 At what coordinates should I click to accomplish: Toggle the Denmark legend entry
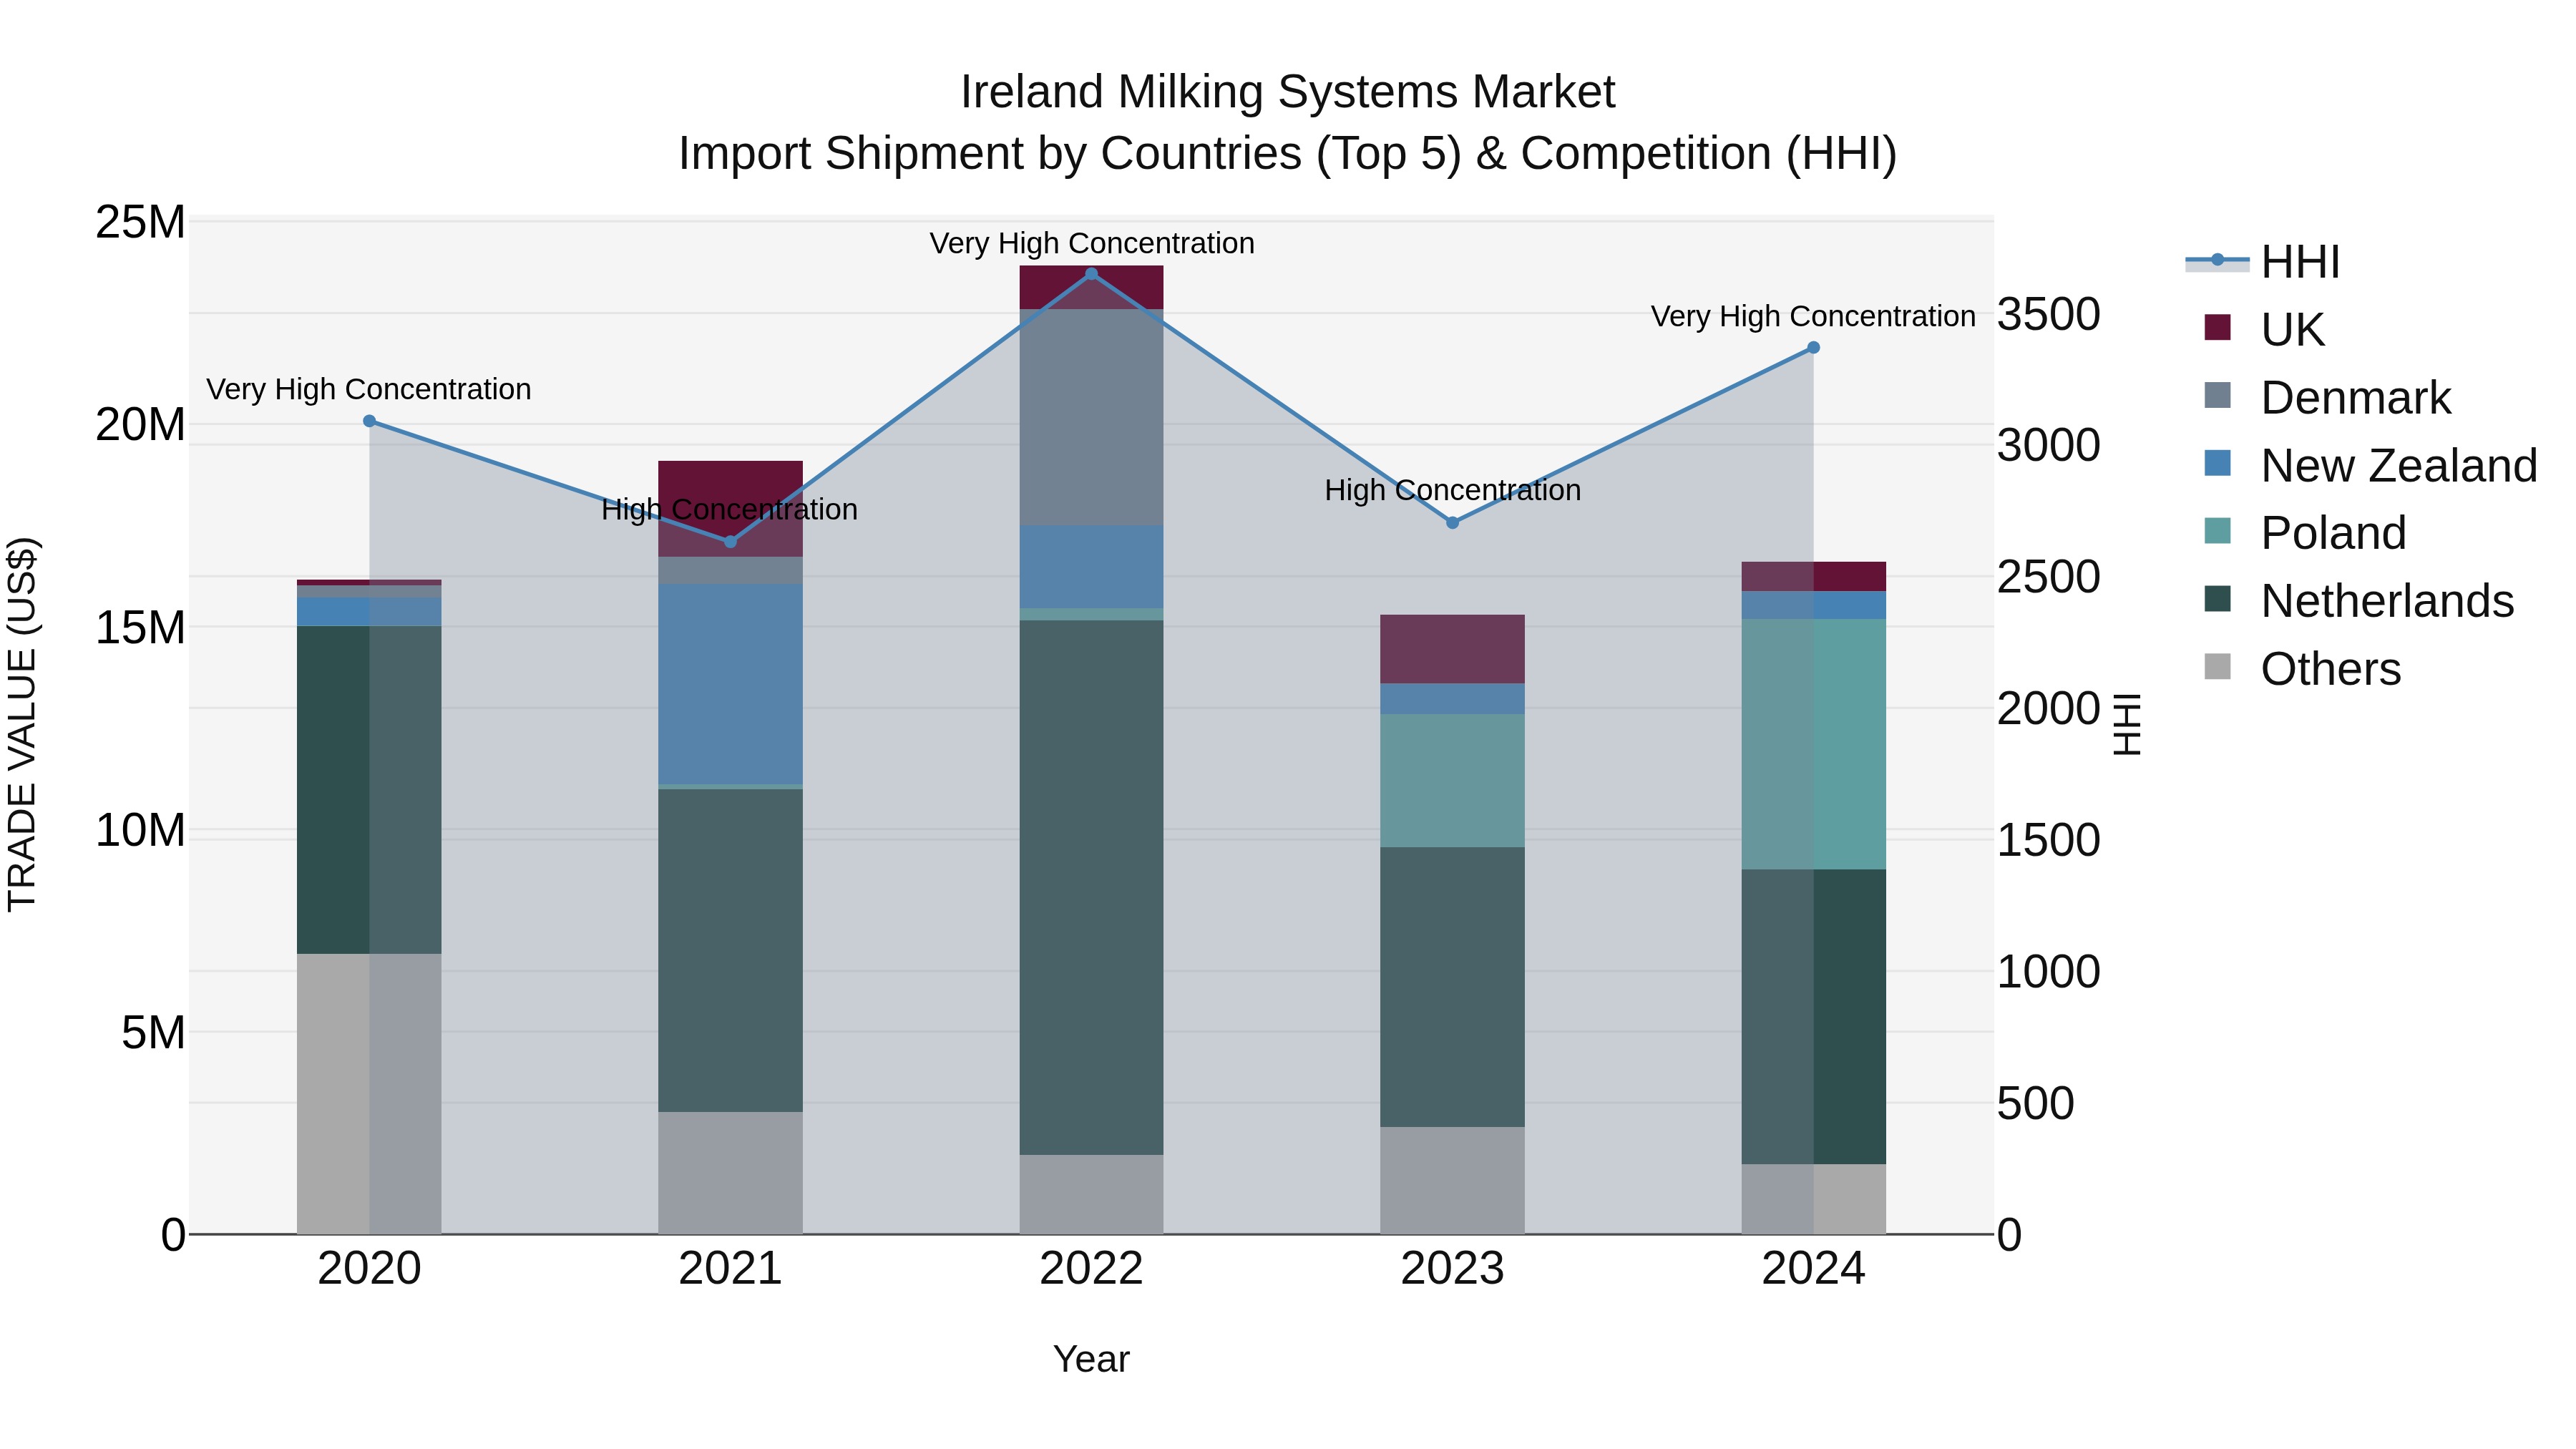tap(2326, 397)
